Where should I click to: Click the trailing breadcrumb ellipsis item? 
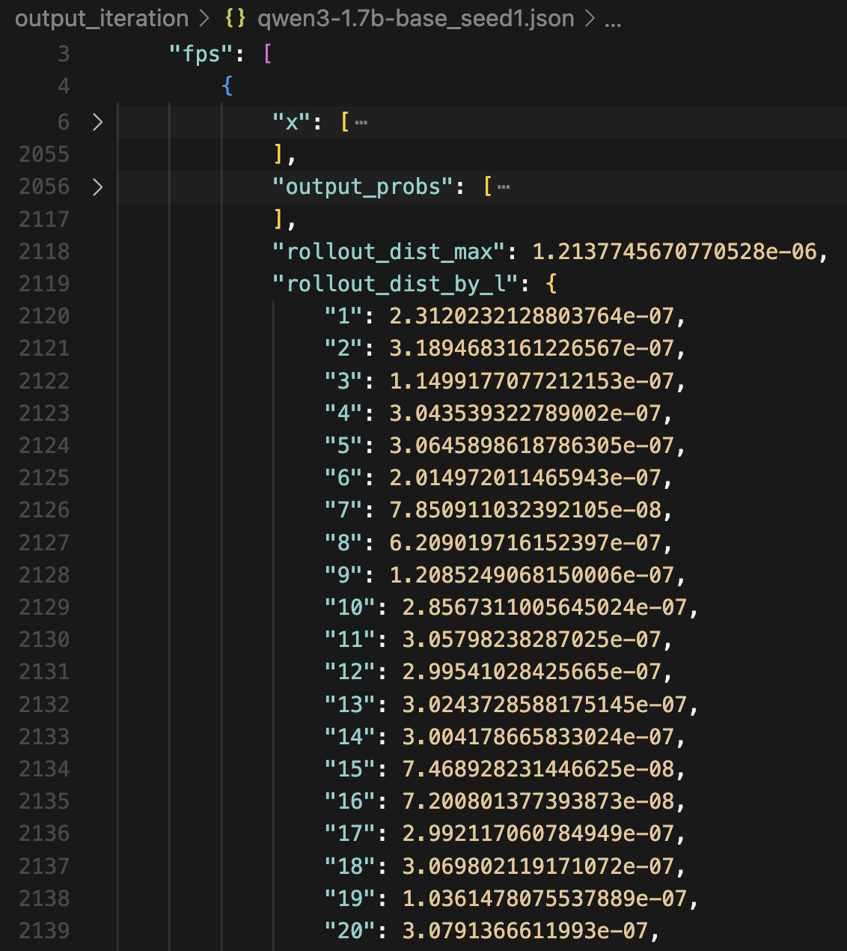(x=613, y=20)
